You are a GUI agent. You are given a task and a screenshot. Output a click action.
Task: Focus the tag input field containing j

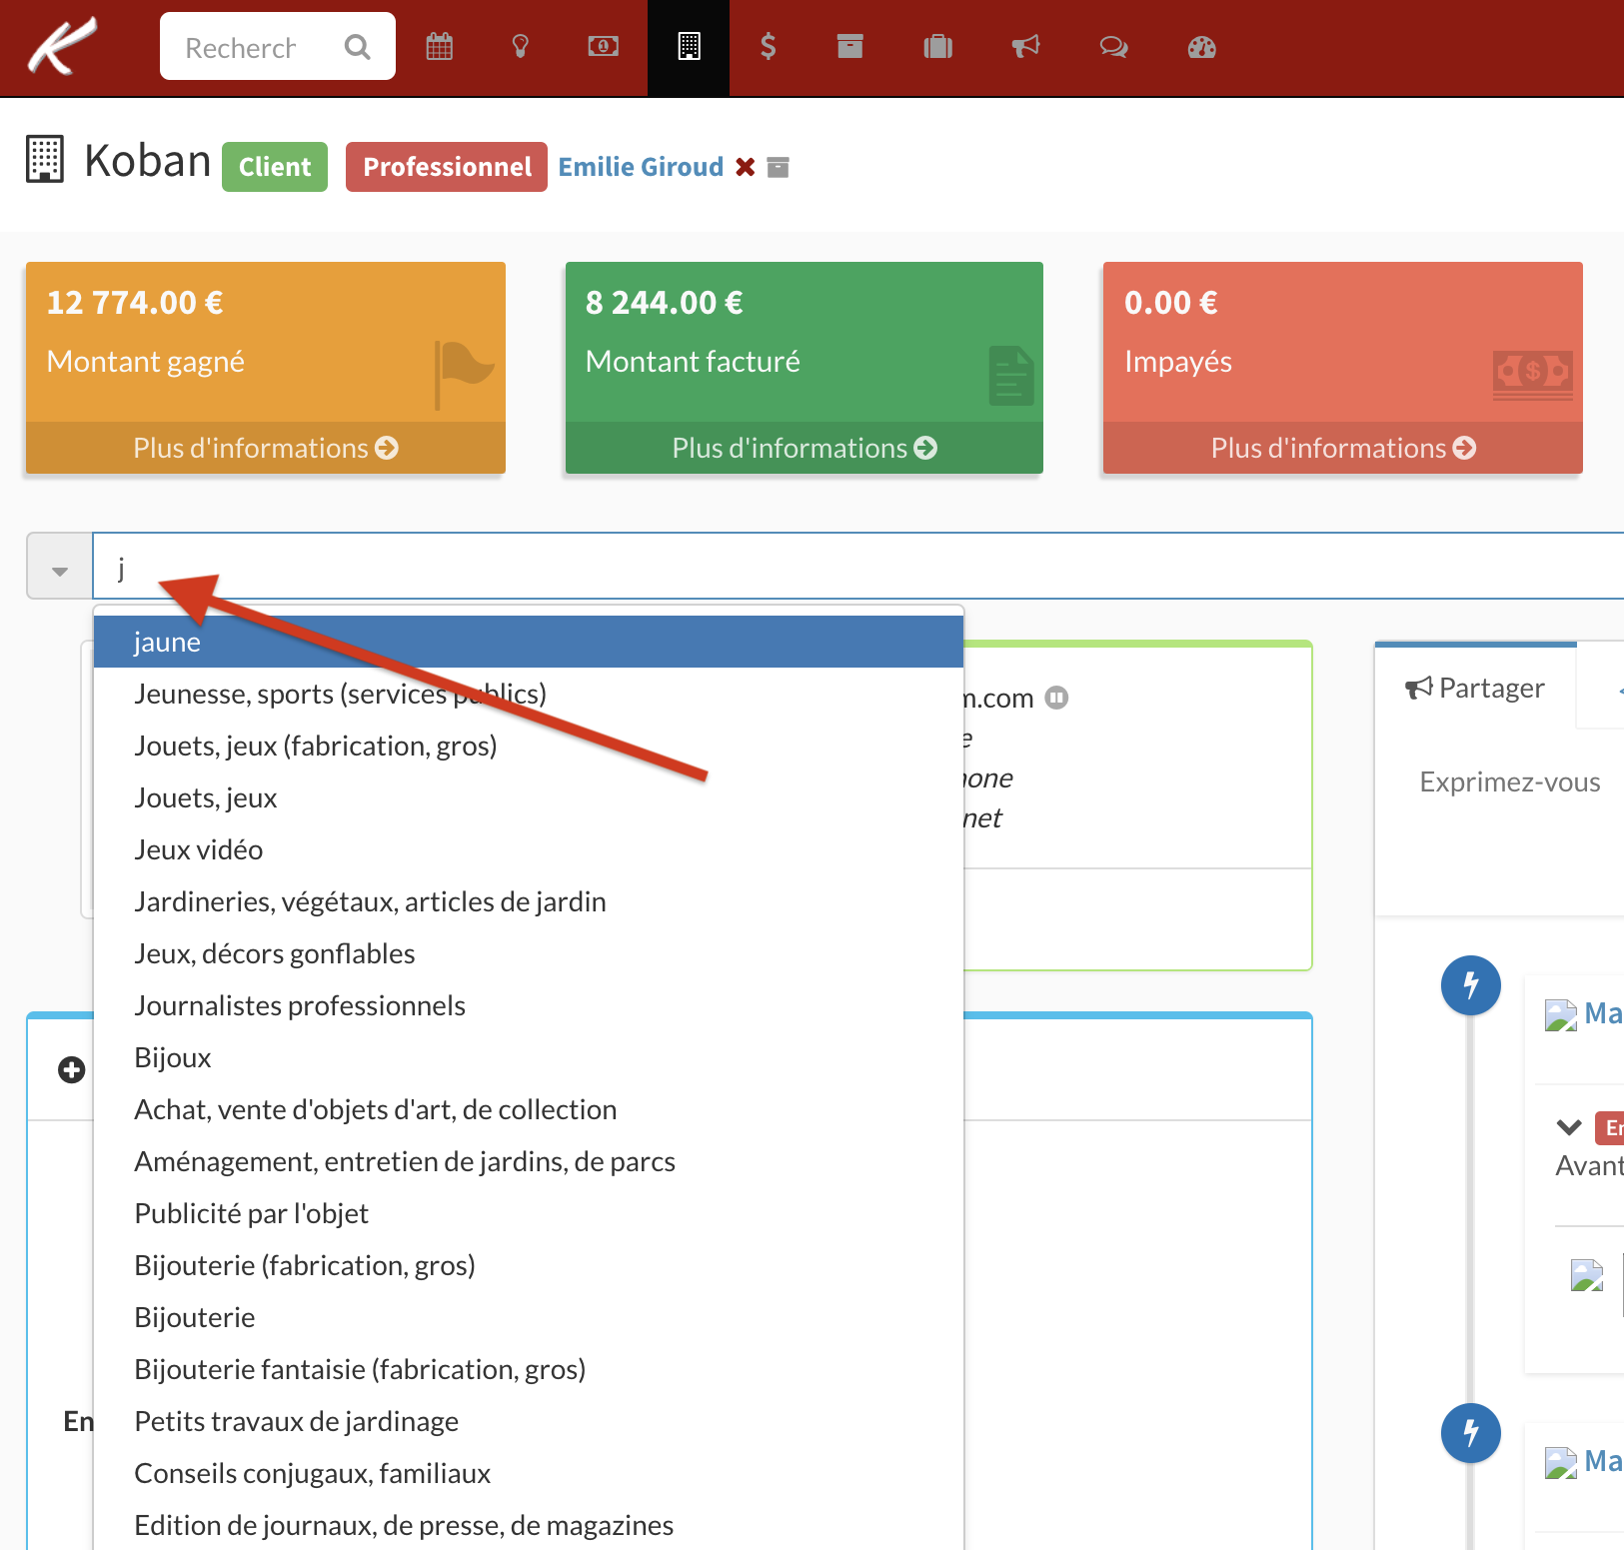pyautogui.click(x=857, y=567)
